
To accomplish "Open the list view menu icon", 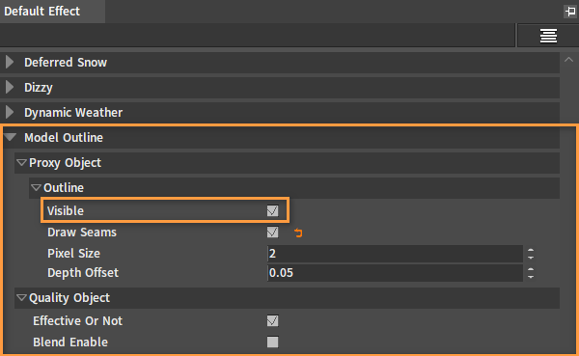I will (x=548, y=36).
